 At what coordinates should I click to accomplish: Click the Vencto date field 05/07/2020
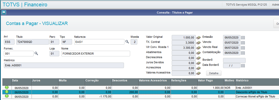tap(232, 43)
